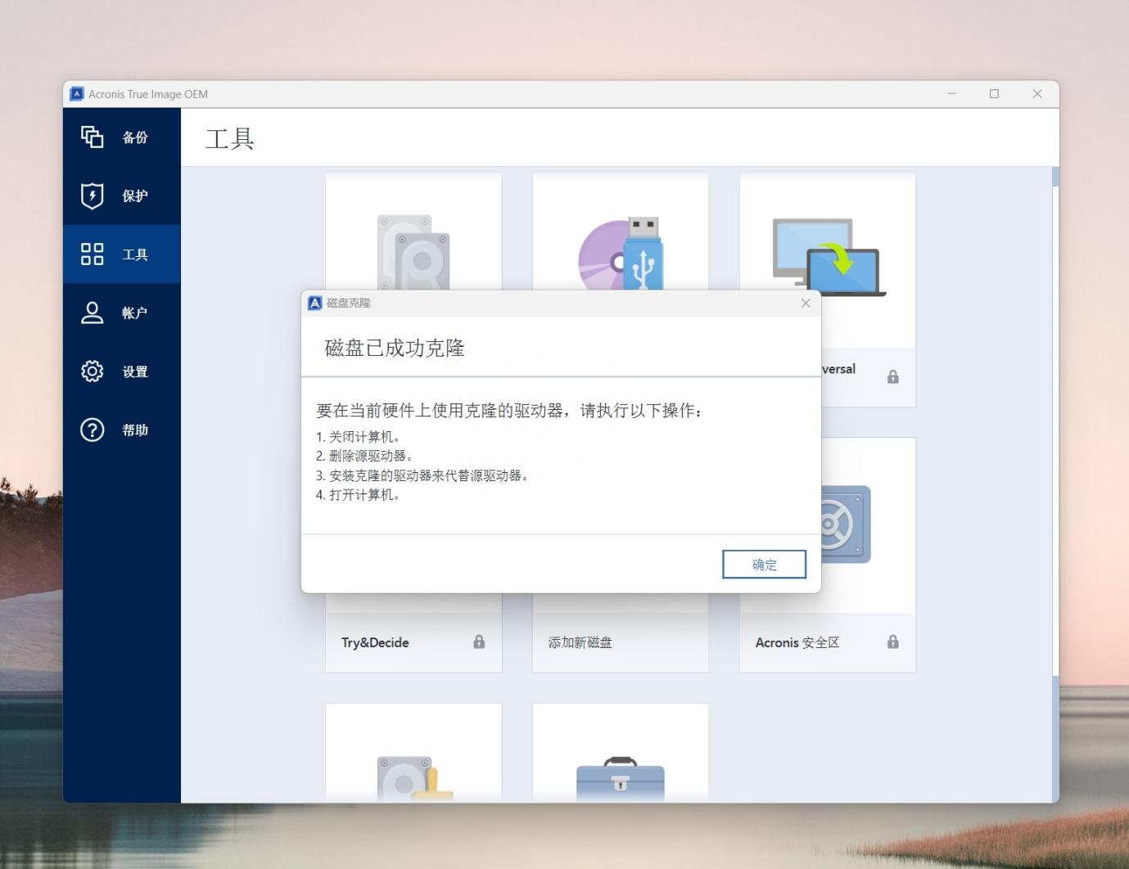Click the shield protection icon
Viewport: 1129px width, 869px height.
(93, 196)
